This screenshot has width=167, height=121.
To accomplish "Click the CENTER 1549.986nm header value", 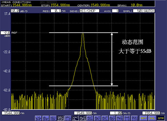I will click(100, 5).
